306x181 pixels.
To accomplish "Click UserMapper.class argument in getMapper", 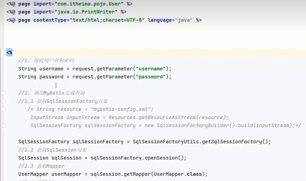I will (x=178, y=174).
